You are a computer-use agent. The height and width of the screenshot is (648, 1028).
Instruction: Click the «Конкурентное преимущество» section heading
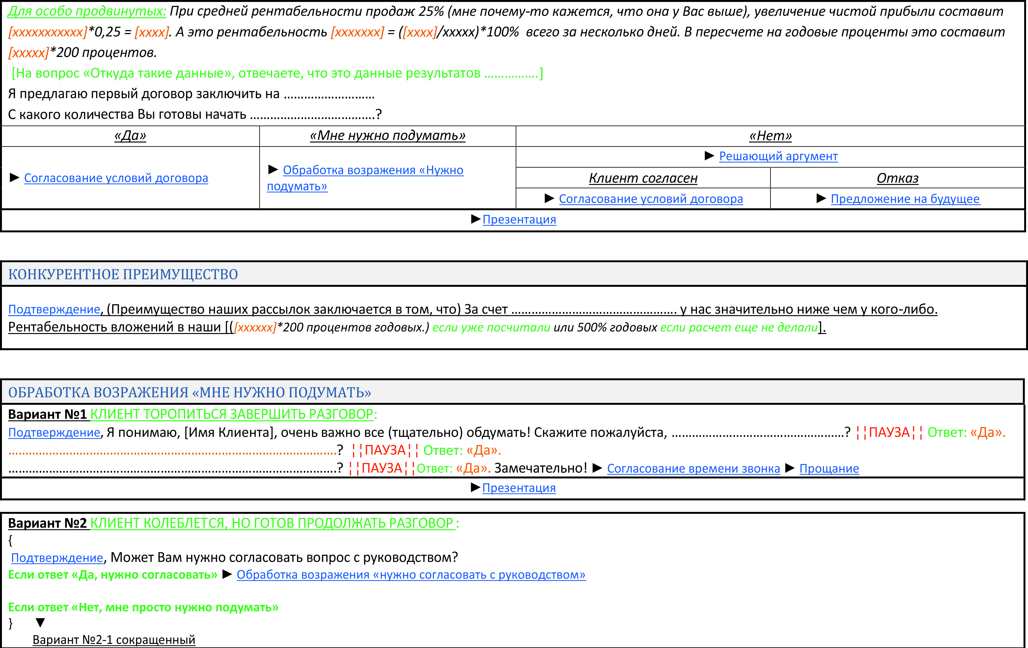coord(123,274)
